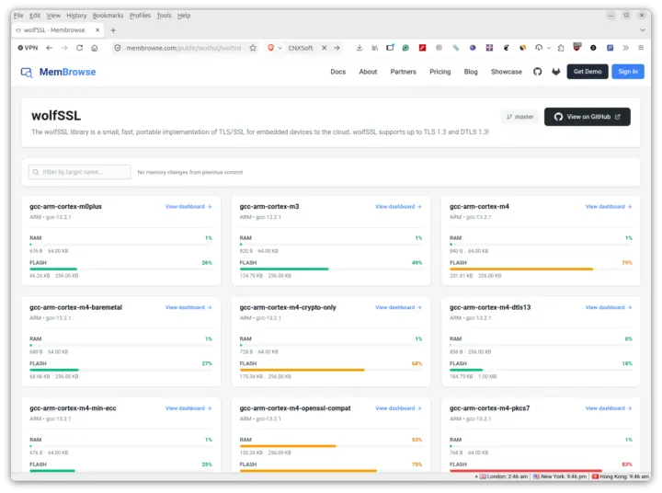The width and height of the screenshot is (662, 493).
Task: Open the search engine dropdown arrow
Action: click(280, 48)
